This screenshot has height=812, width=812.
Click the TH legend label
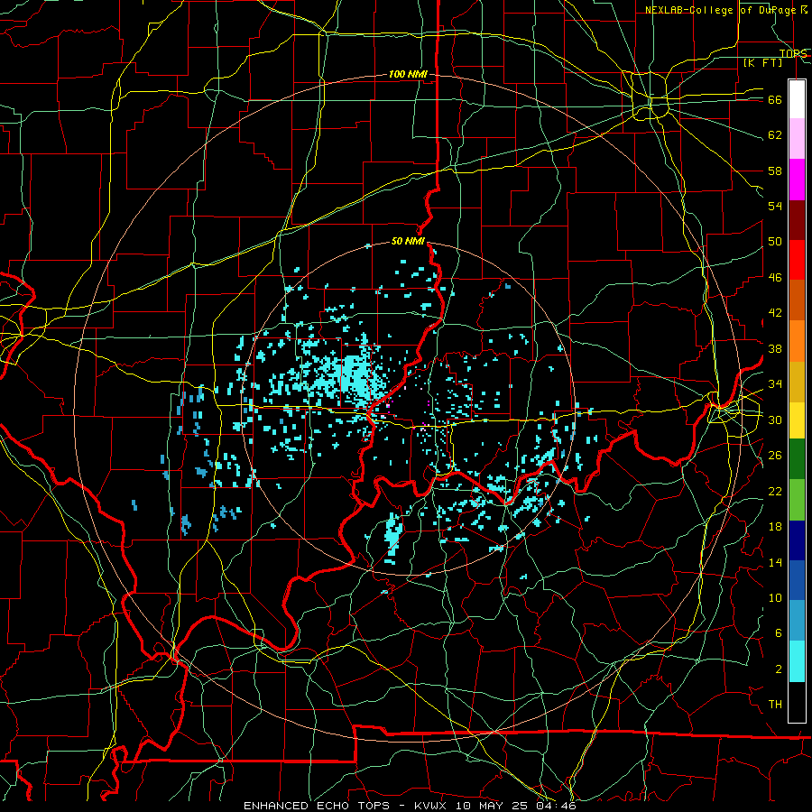click(775, 705)
